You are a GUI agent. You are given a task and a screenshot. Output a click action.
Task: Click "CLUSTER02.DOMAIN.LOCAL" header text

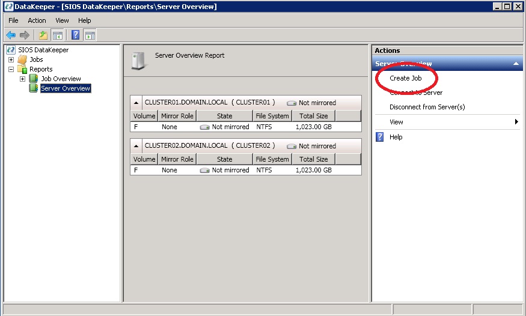[x=186, y=146]
